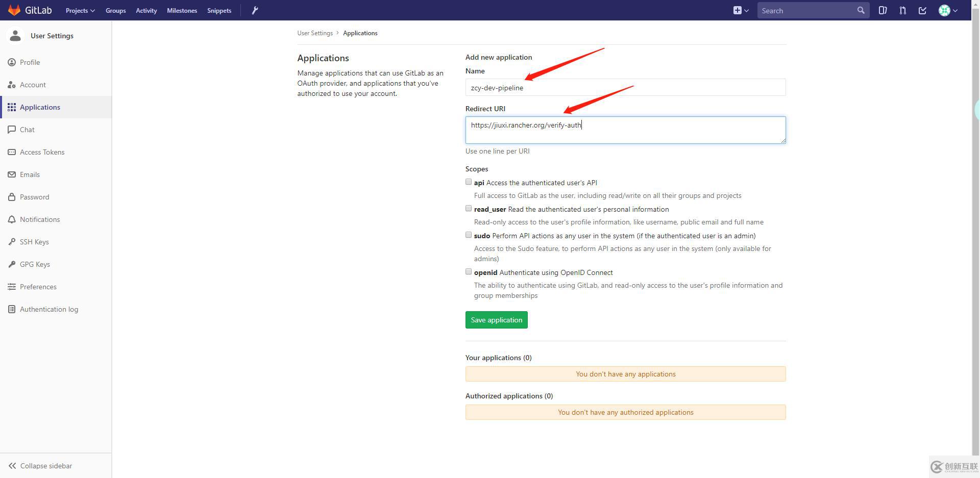Click the Account sidebar icon

(x=12, y=85)
